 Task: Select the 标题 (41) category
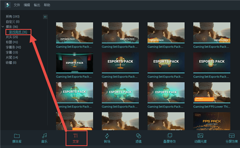pyautogui.click(x=12, y=42)
